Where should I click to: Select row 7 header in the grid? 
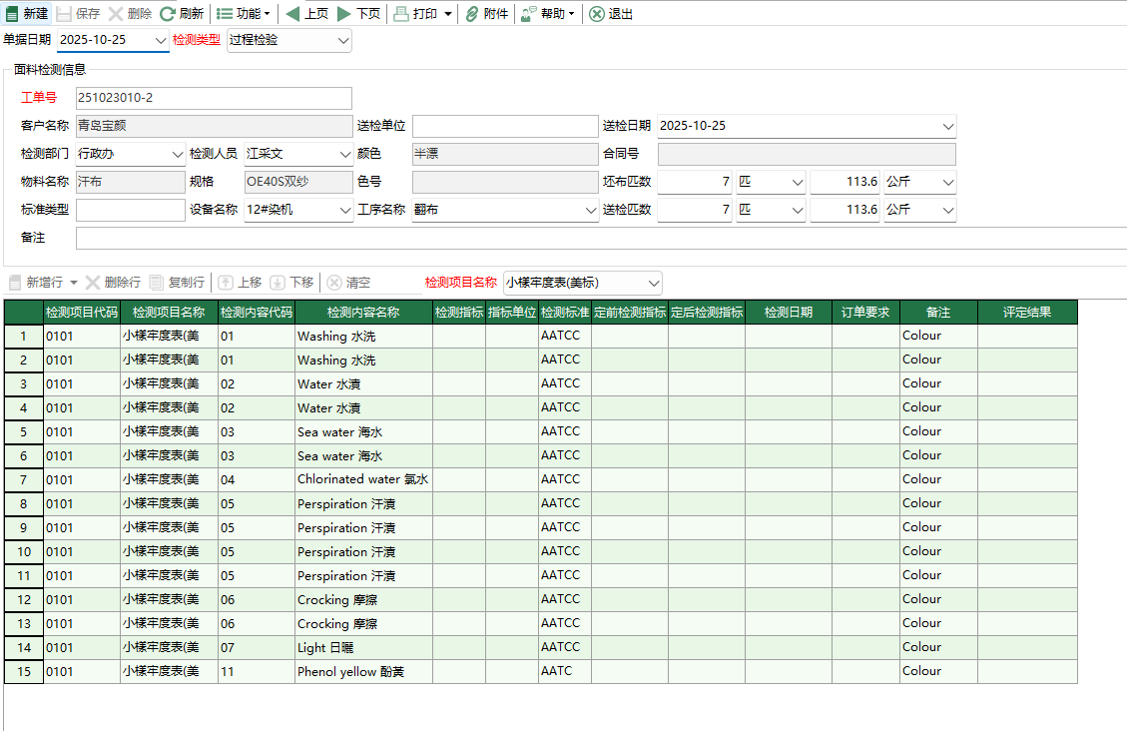(x=23, y=479)
